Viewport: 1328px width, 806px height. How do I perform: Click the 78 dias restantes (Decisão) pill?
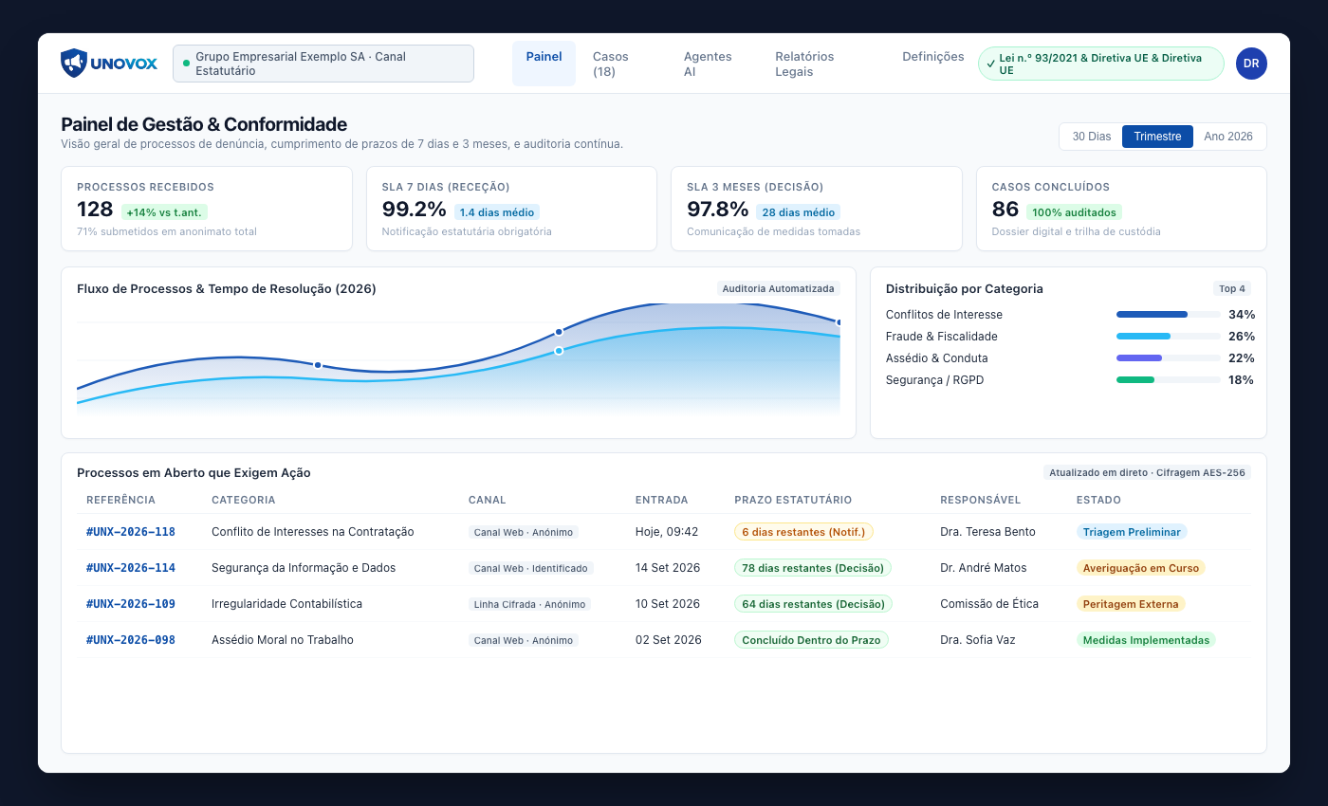[x=813, y=568]
